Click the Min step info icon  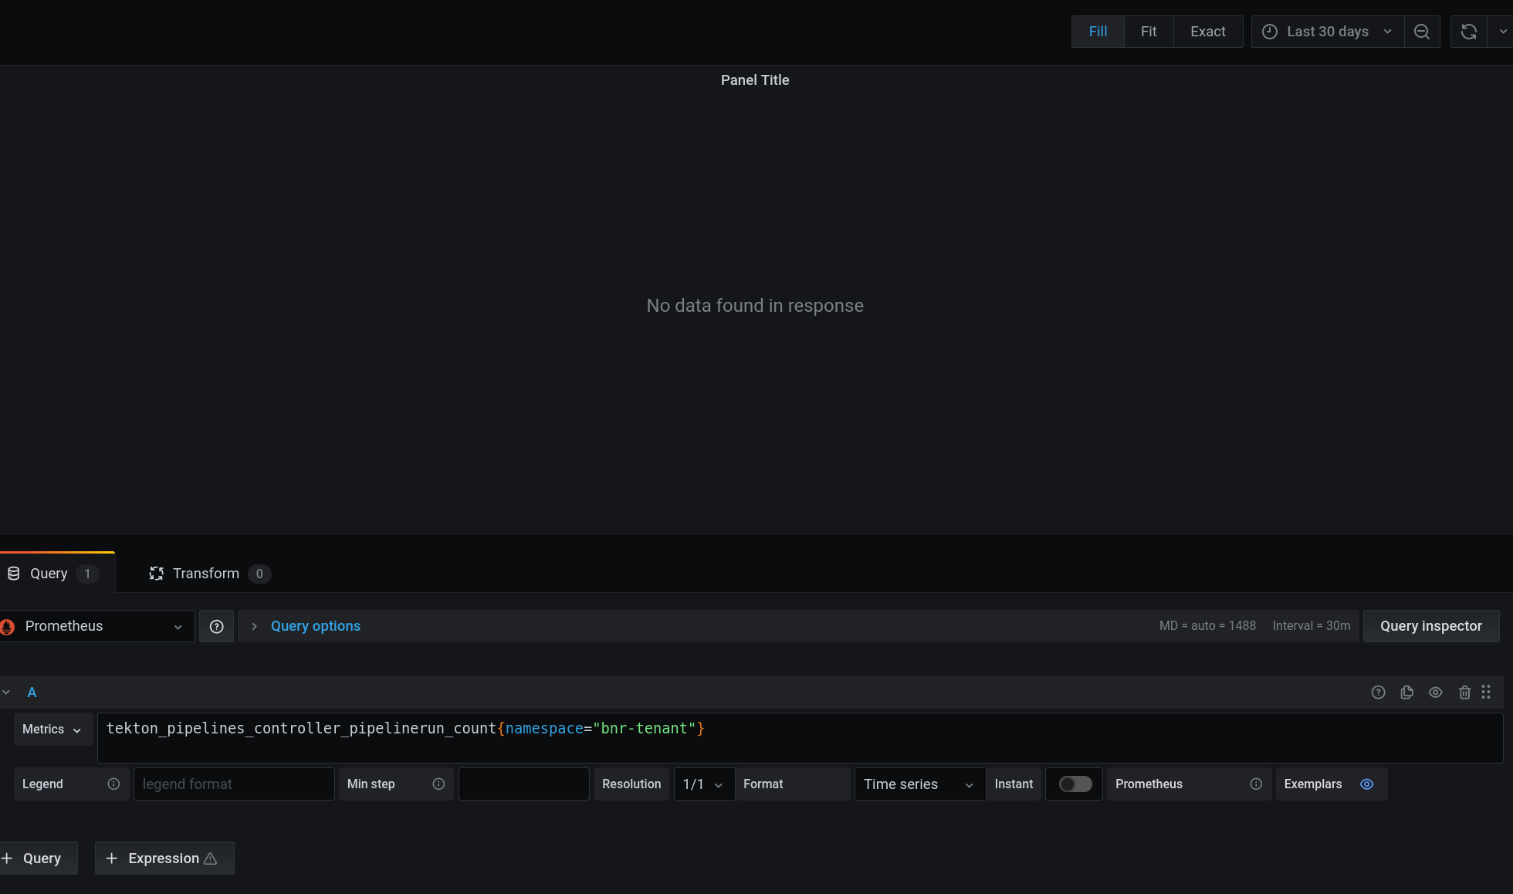click(x=438, y=784)
